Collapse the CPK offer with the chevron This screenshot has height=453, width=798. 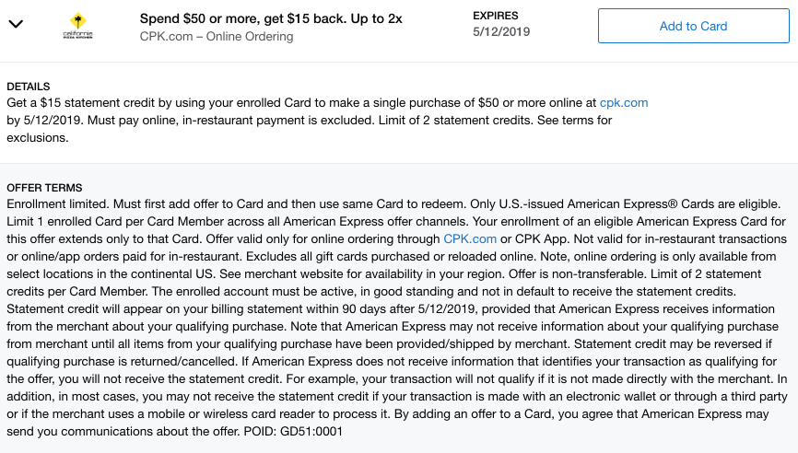15,24
